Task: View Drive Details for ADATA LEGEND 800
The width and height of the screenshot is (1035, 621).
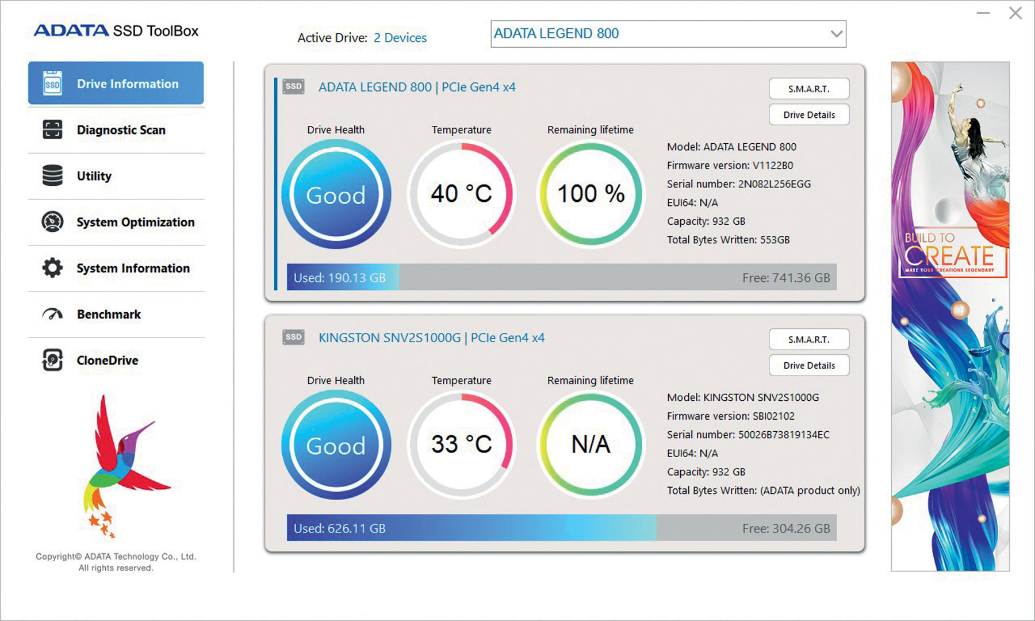Action: (x=808, y=115)
